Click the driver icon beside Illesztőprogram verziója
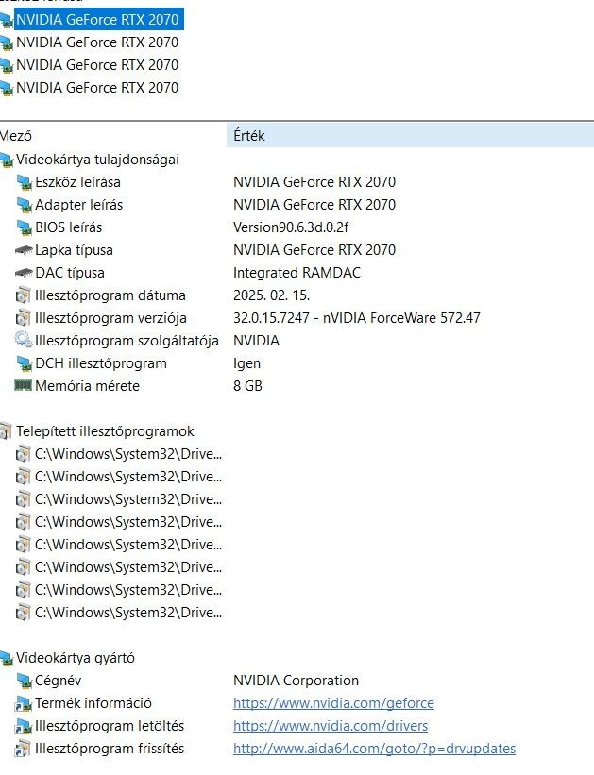This screenshot has width=594, height=775. coord(23,318)
